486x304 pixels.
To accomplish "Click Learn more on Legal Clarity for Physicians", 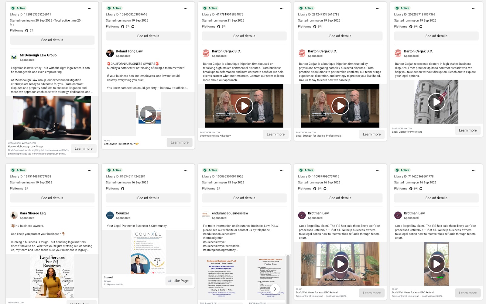I will pos(467,130).
